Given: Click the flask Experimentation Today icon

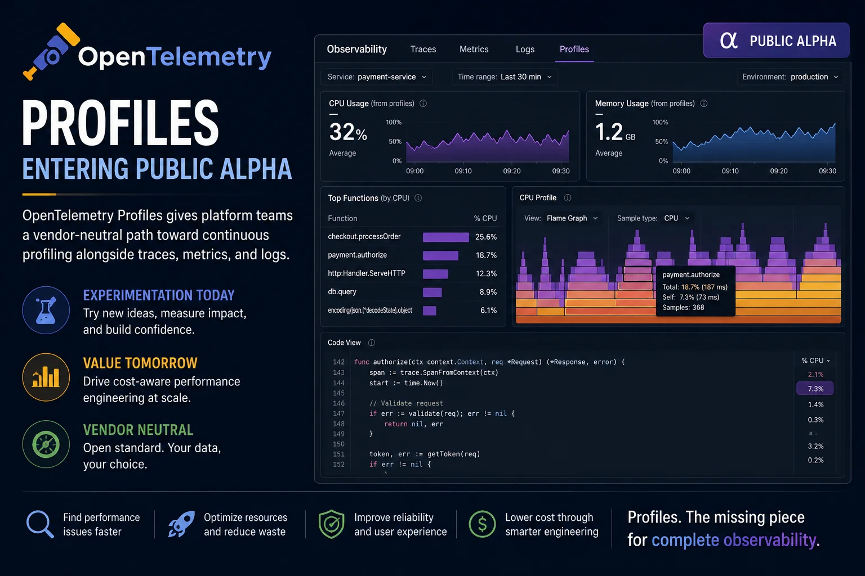Looking at the screenshot, I should (x=46, y=310).
